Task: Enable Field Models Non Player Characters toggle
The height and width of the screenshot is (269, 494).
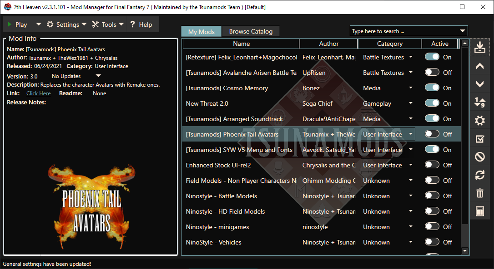Action: click(432, 180)
